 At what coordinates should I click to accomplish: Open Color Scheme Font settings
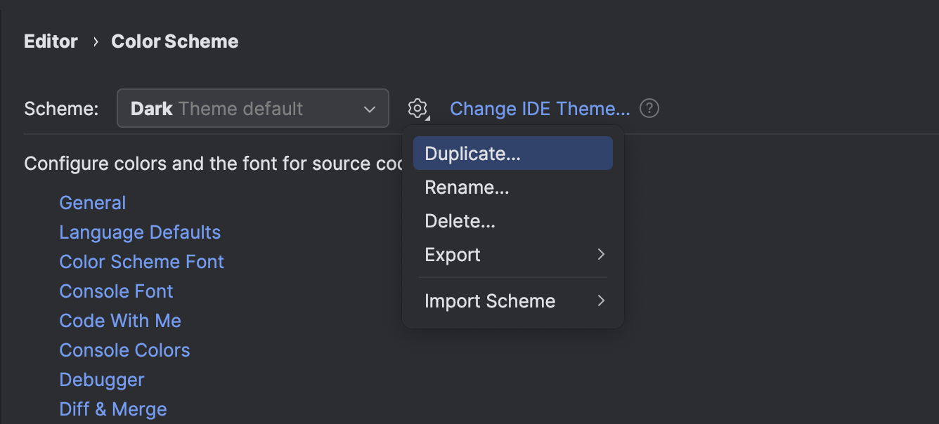tap(141, 261)
